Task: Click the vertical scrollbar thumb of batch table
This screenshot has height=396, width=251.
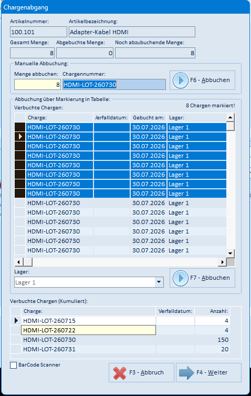Action: pos(231,126)
